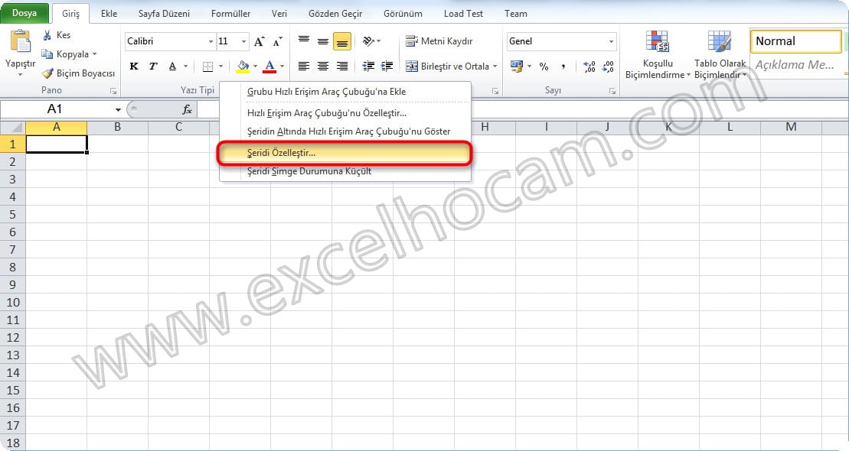Switch to the Gözden Geçir tab
Viewport: 849px width, 451px height.
coord(335,14)
